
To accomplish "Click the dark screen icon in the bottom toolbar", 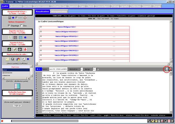I will pyautogui.click(x=165, y=121).
